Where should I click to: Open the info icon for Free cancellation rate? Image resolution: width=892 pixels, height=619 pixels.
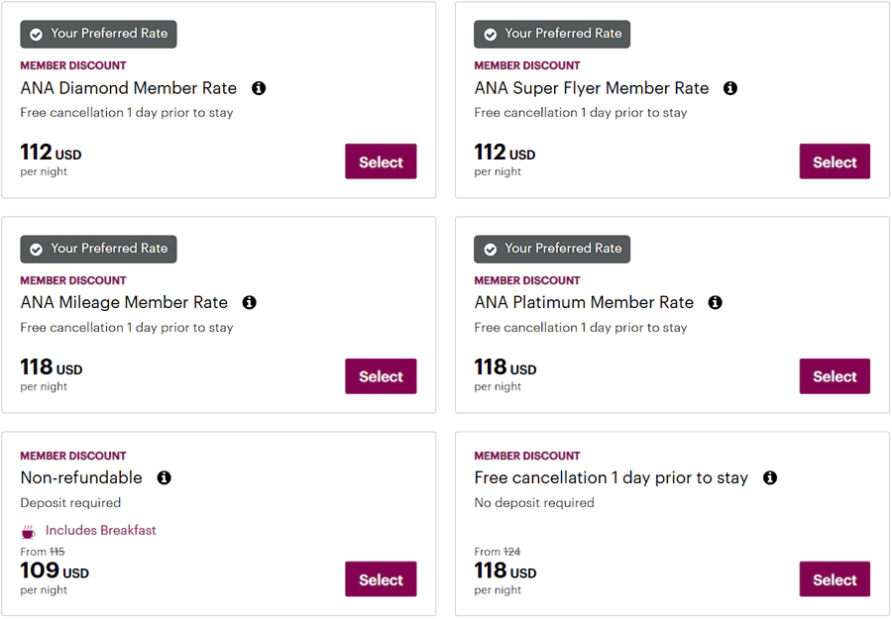[769, 477]
